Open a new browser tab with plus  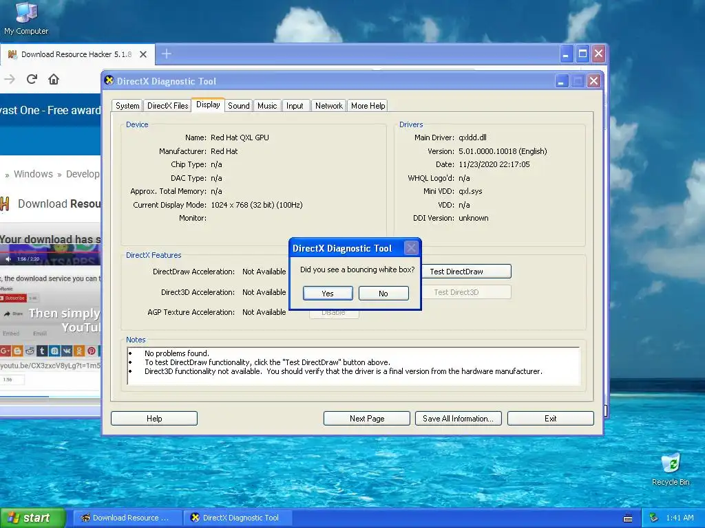pyautogui.click(x=167, y=54)
